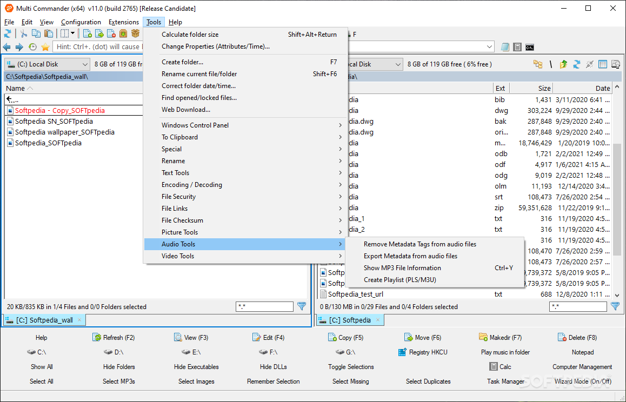Select Create Playlist (PLS/M3U)

435,279
